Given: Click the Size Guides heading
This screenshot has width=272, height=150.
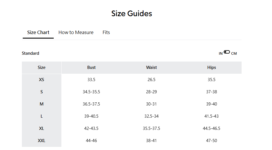Looking at the screenshot, I should pyautogui.click(x=132, y=13).
